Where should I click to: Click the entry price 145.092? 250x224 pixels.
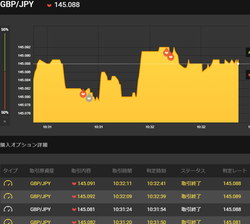[86, 196]
